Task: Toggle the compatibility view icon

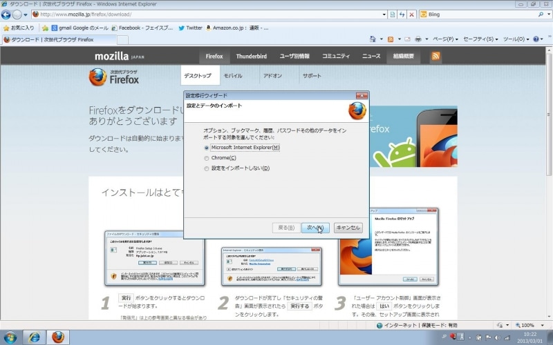Action: coord(393,14)
